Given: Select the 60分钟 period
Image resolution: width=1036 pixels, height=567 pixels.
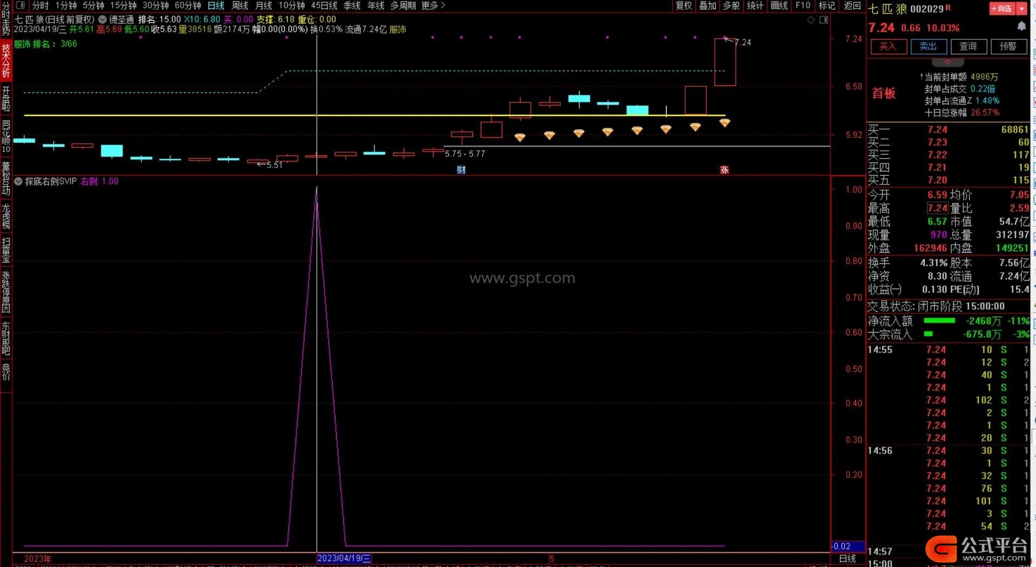Looking at the screenshot, I should click(x=188, y=5).
